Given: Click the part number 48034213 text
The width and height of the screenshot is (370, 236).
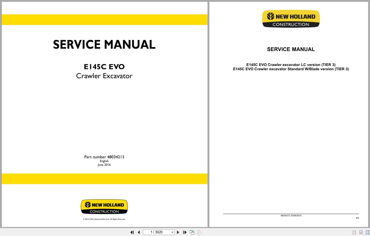Looking at the screenshot, I should pyautogui.click(x=104, y=157).
